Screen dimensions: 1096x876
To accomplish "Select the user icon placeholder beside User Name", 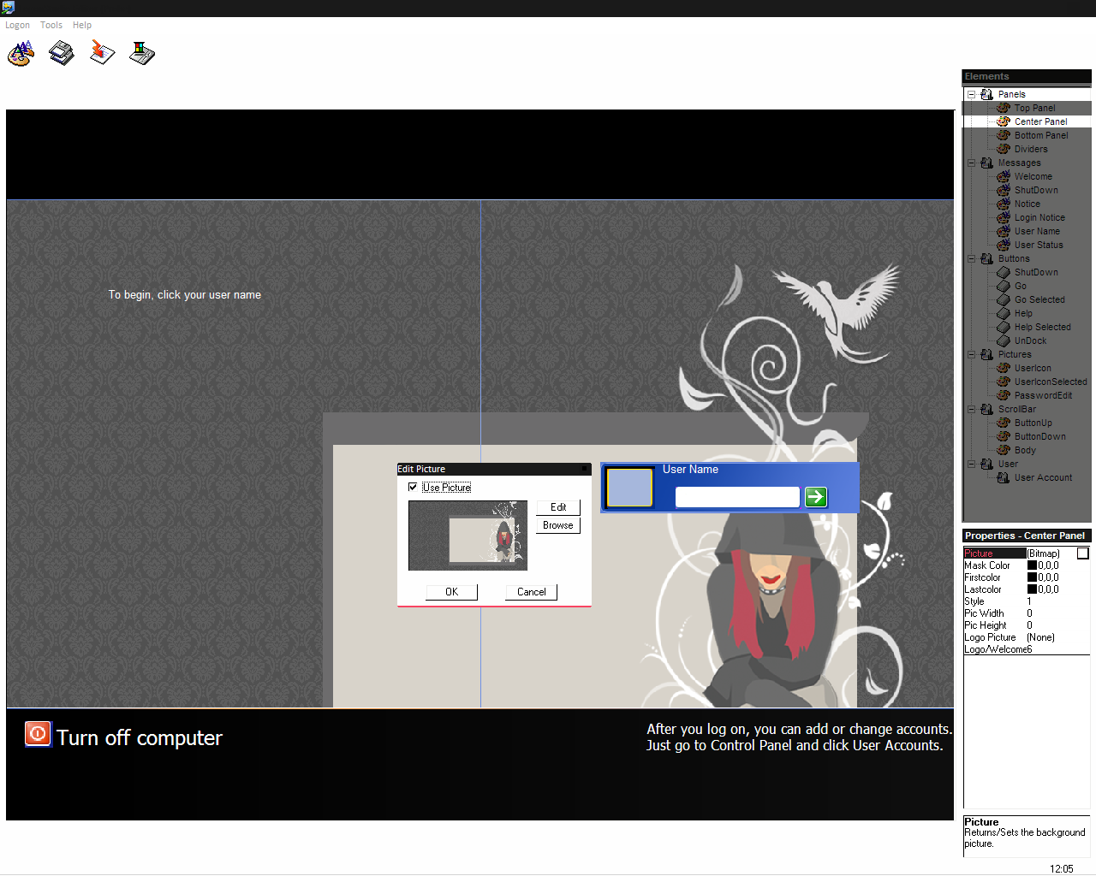I will [x=629, y=488].
